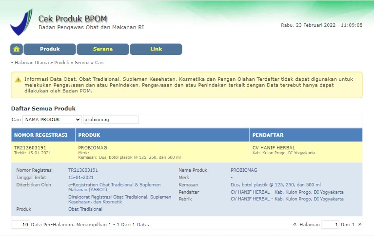Go to previous page with « arrow
This screenshot has width=374, height=236.
295,224
